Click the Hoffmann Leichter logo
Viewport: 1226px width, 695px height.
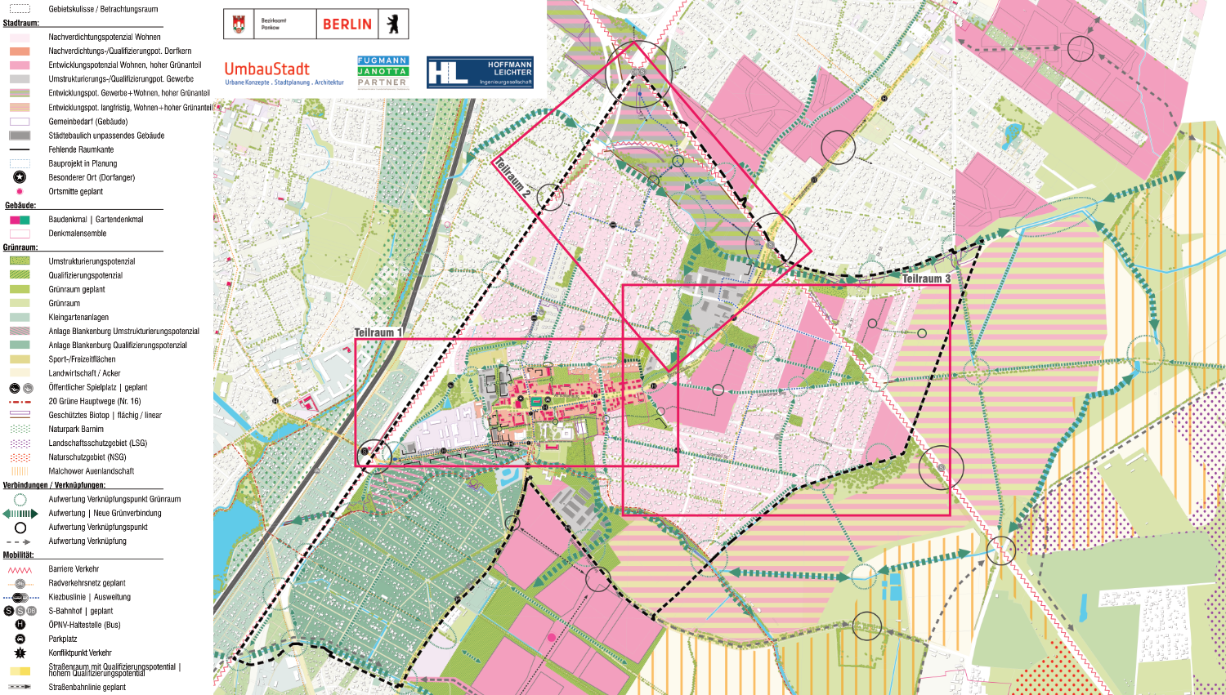pyautogui.click(x=480, y=73)
